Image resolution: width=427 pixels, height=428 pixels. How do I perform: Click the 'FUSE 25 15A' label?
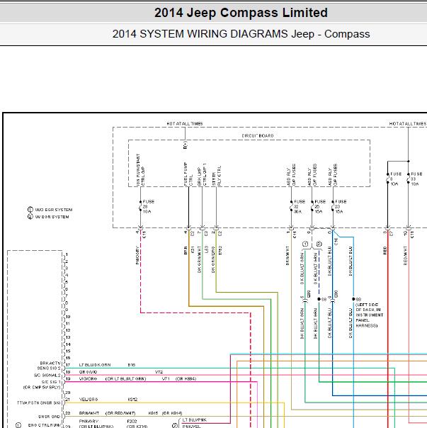320,207
